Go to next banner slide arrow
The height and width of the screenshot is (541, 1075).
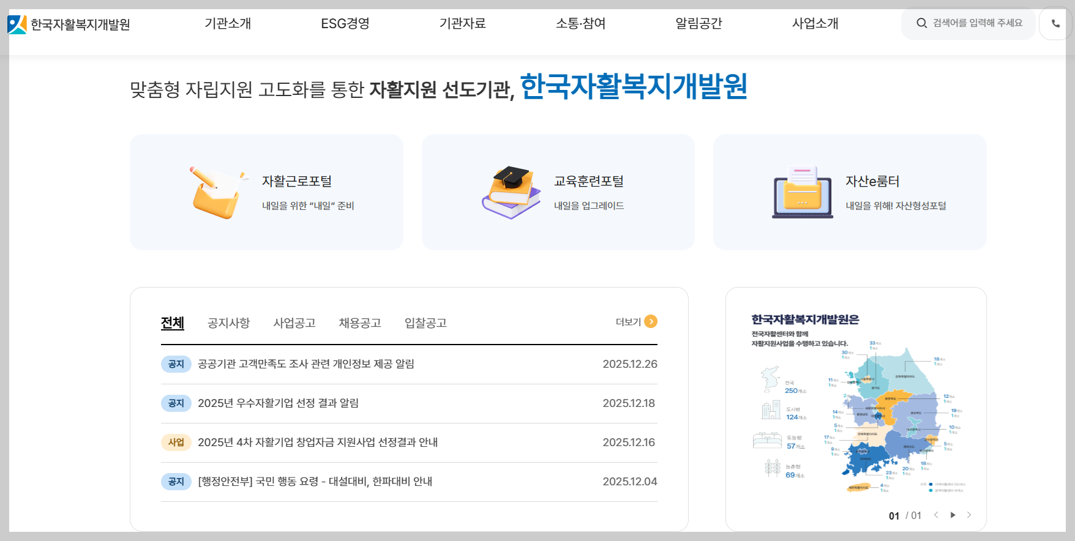tap(969, 515)
